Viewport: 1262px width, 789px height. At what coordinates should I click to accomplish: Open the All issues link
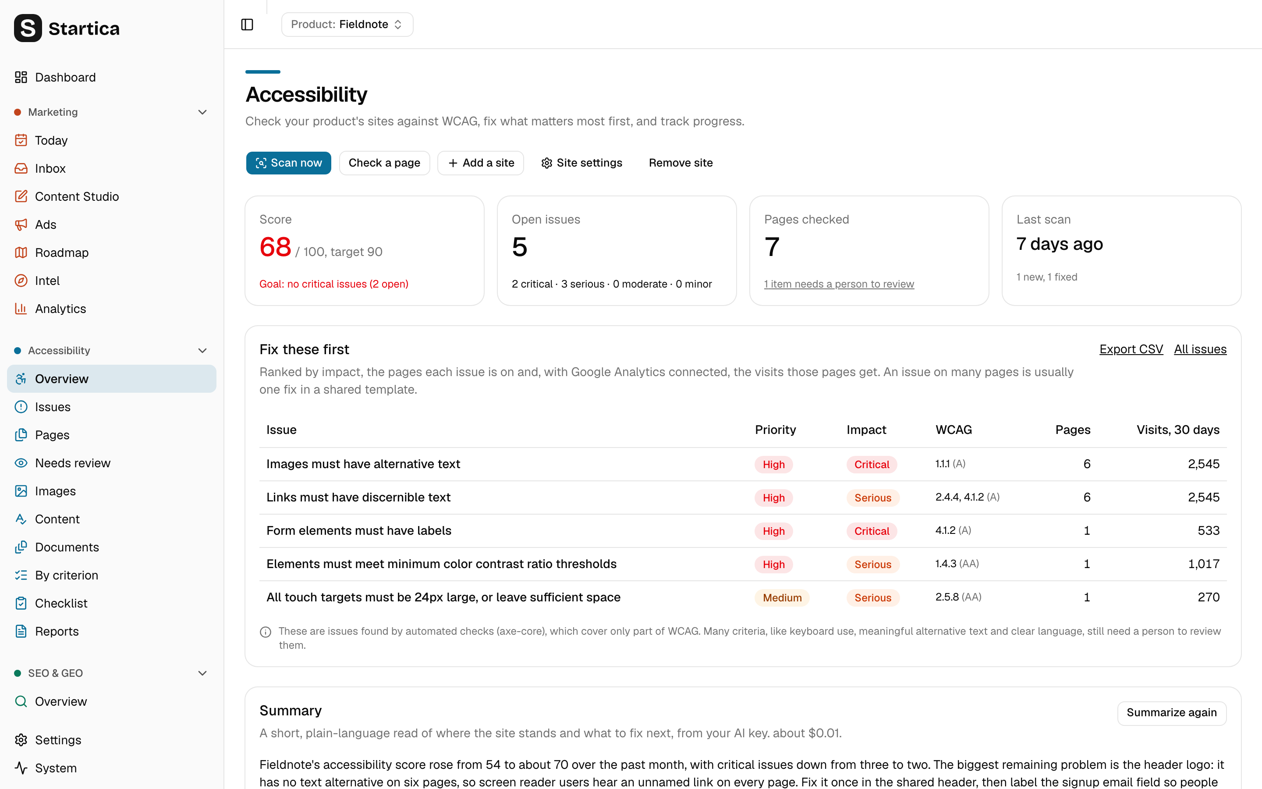point(1200,349)
